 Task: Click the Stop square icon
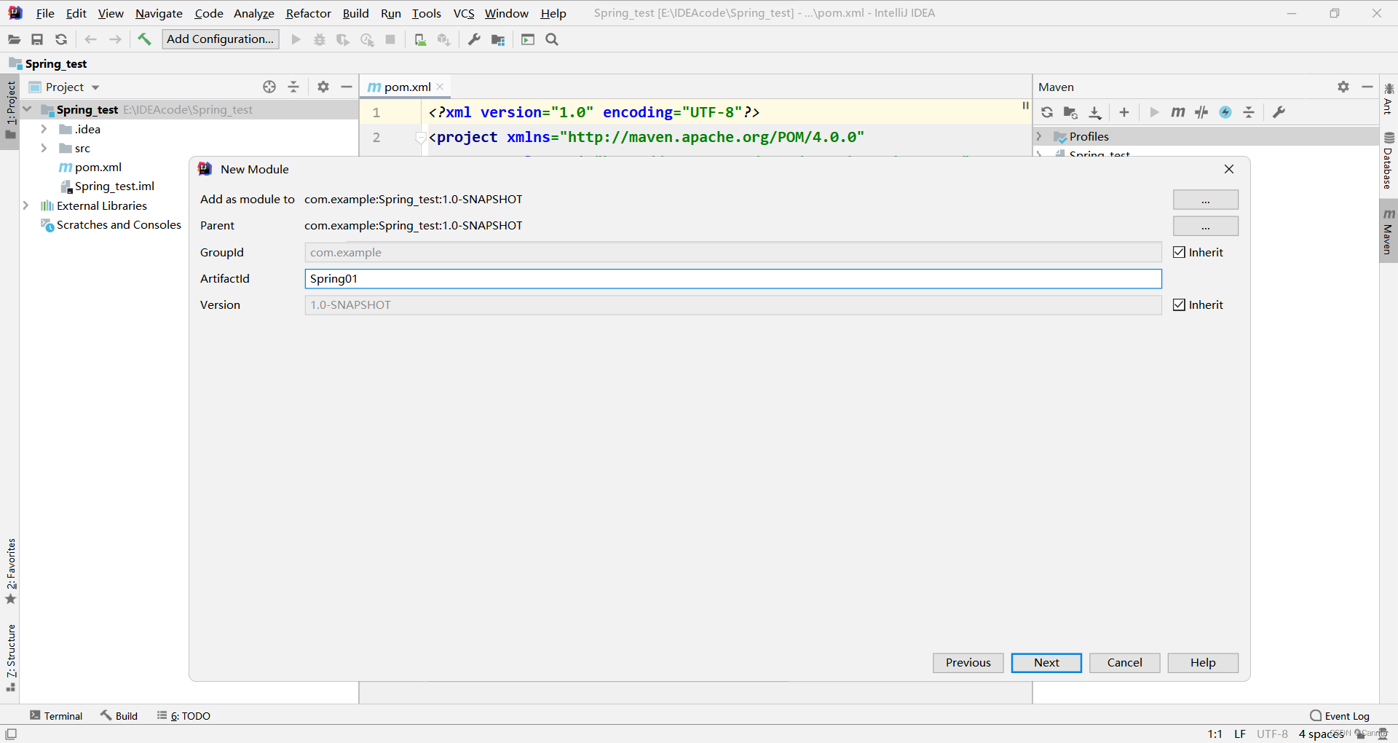click(x=390, y=39)
